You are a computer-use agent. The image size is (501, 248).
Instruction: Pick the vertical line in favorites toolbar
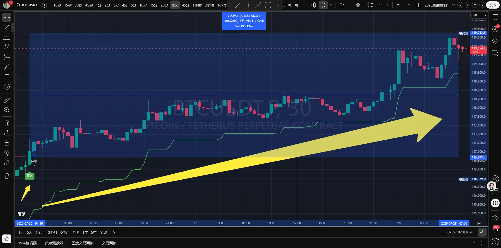pos(248,5)
